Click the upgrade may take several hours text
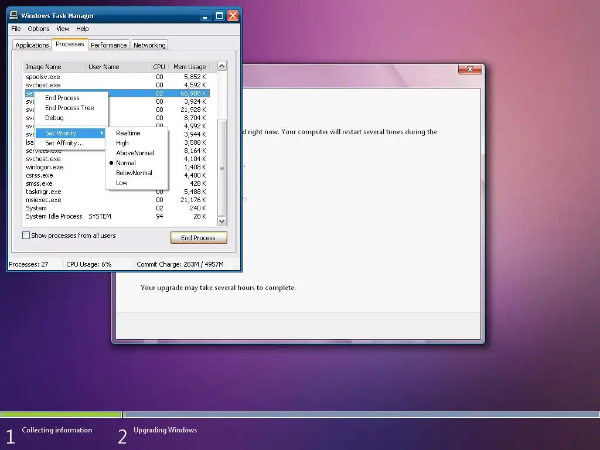This screenshot has height=450, width=600. (x=218, y=288)
